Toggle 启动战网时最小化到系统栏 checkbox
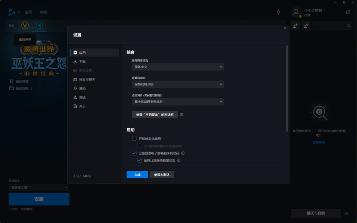 [x=140, y=146]
